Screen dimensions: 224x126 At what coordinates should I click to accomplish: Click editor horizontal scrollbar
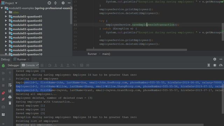tap(136, 50)
